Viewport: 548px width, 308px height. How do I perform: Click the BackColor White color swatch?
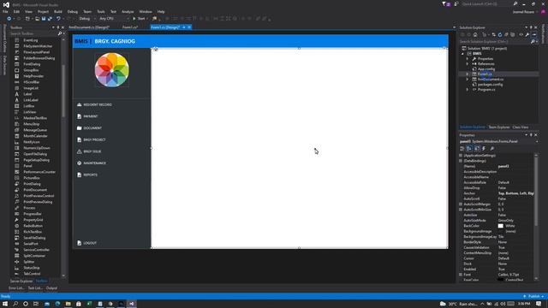pyautogui.click(x=501, y=226)
